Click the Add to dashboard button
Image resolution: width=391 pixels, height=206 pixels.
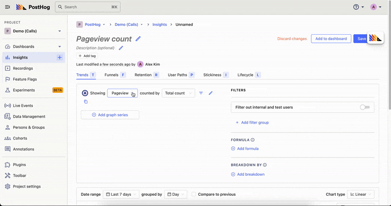coord(331,39)
